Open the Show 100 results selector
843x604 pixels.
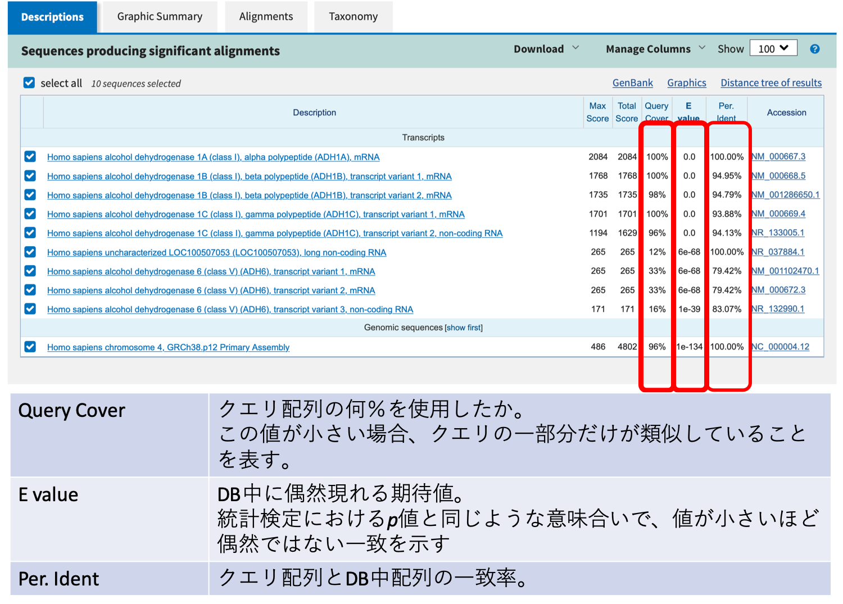[x=773, y=49]
